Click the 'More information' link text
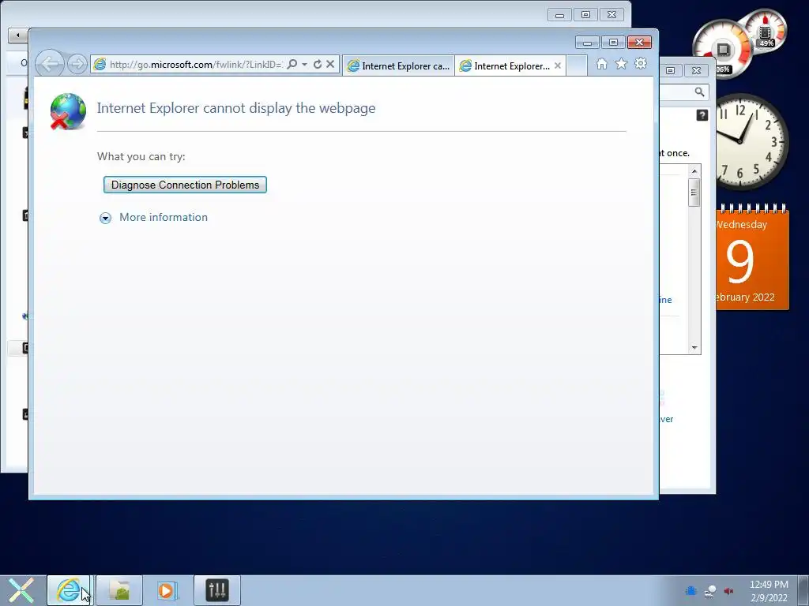The width and height of the screenshot is (809, 606). 164,218
